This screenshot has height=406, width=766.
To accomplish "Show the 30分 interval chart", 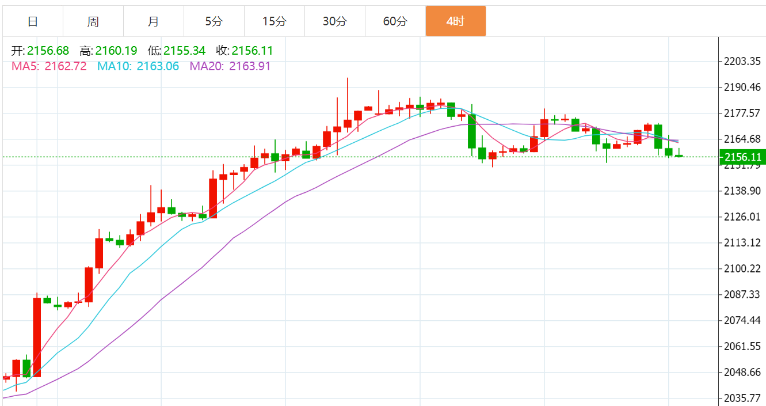I will [335, 21].
